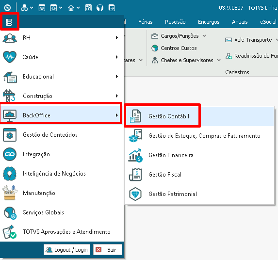The width and height of the screenshot is (278, 260).
Task: Switch to the Encargos ribbon tab
Action: click(x=209, y=22)
